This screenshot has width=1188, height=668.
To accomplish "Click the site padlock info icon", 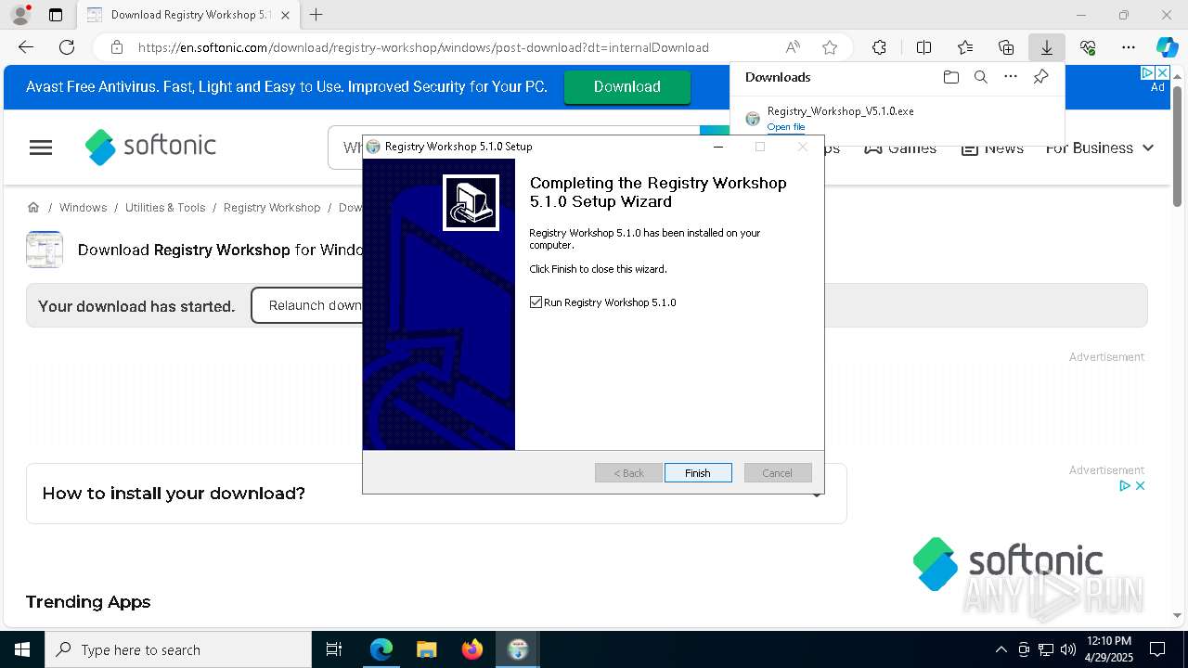I will tap(116, 47).
